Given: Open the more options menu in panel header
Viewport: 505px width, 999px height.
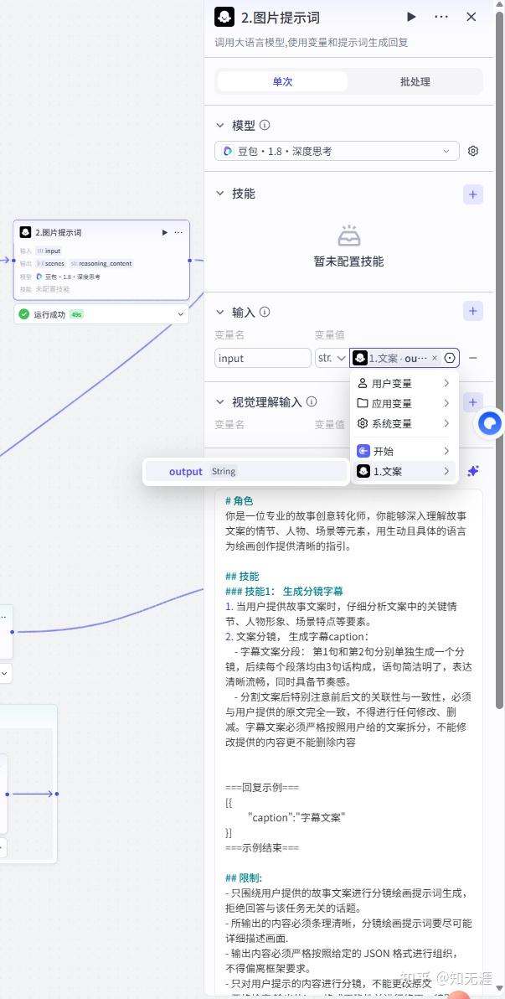Looking at the screenshot, I should click(x=441, y=18).
